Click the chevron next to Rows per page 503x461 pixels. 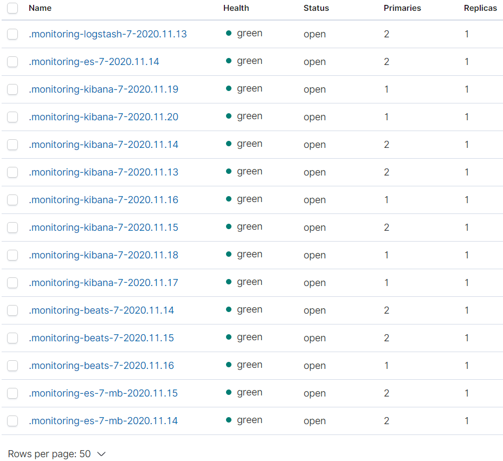point(101,454)
